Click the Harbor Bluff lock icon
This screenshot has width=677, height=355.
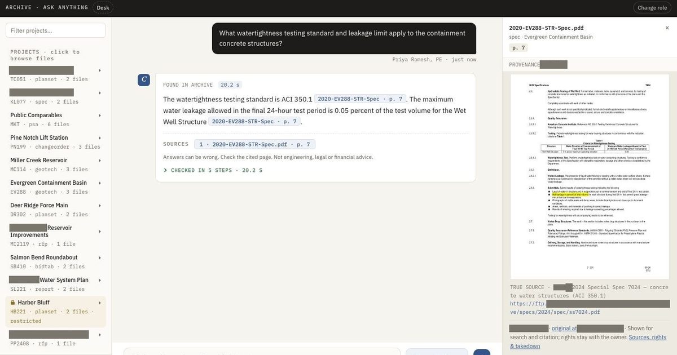(13, 303)
